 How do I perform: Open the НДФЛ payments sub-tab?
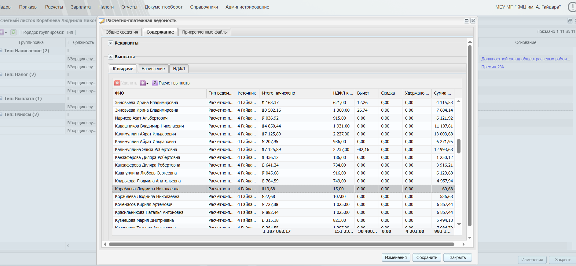coord(179,69)
